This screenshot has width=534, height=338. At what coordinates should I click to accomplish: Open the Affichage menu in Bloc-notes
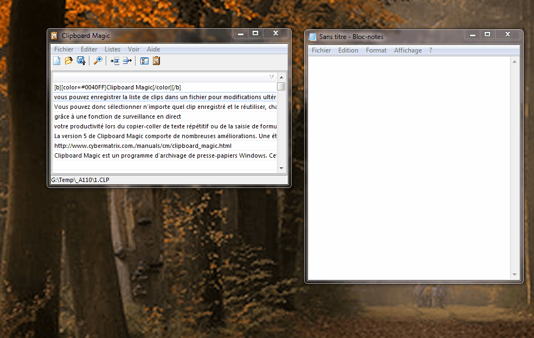coord(408,50)
